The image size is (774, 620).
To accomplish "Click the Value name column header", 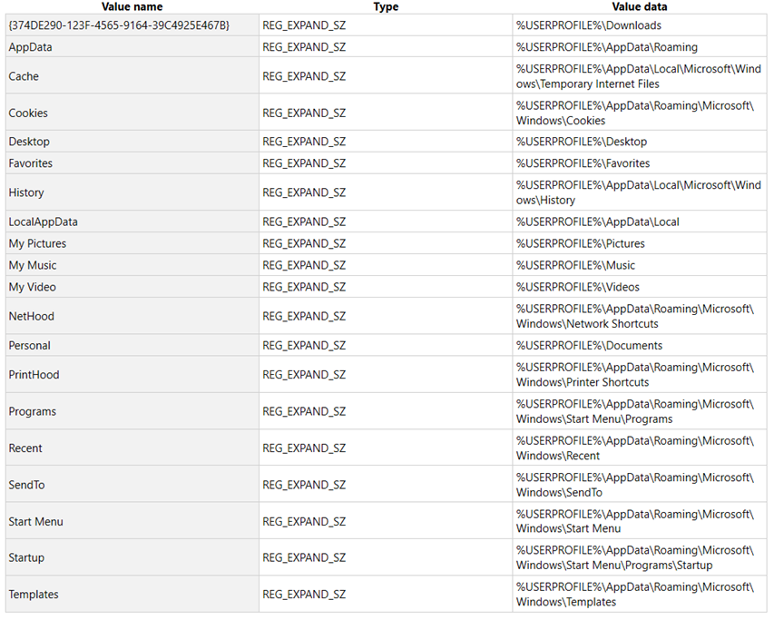I will [x=132, y=7].
